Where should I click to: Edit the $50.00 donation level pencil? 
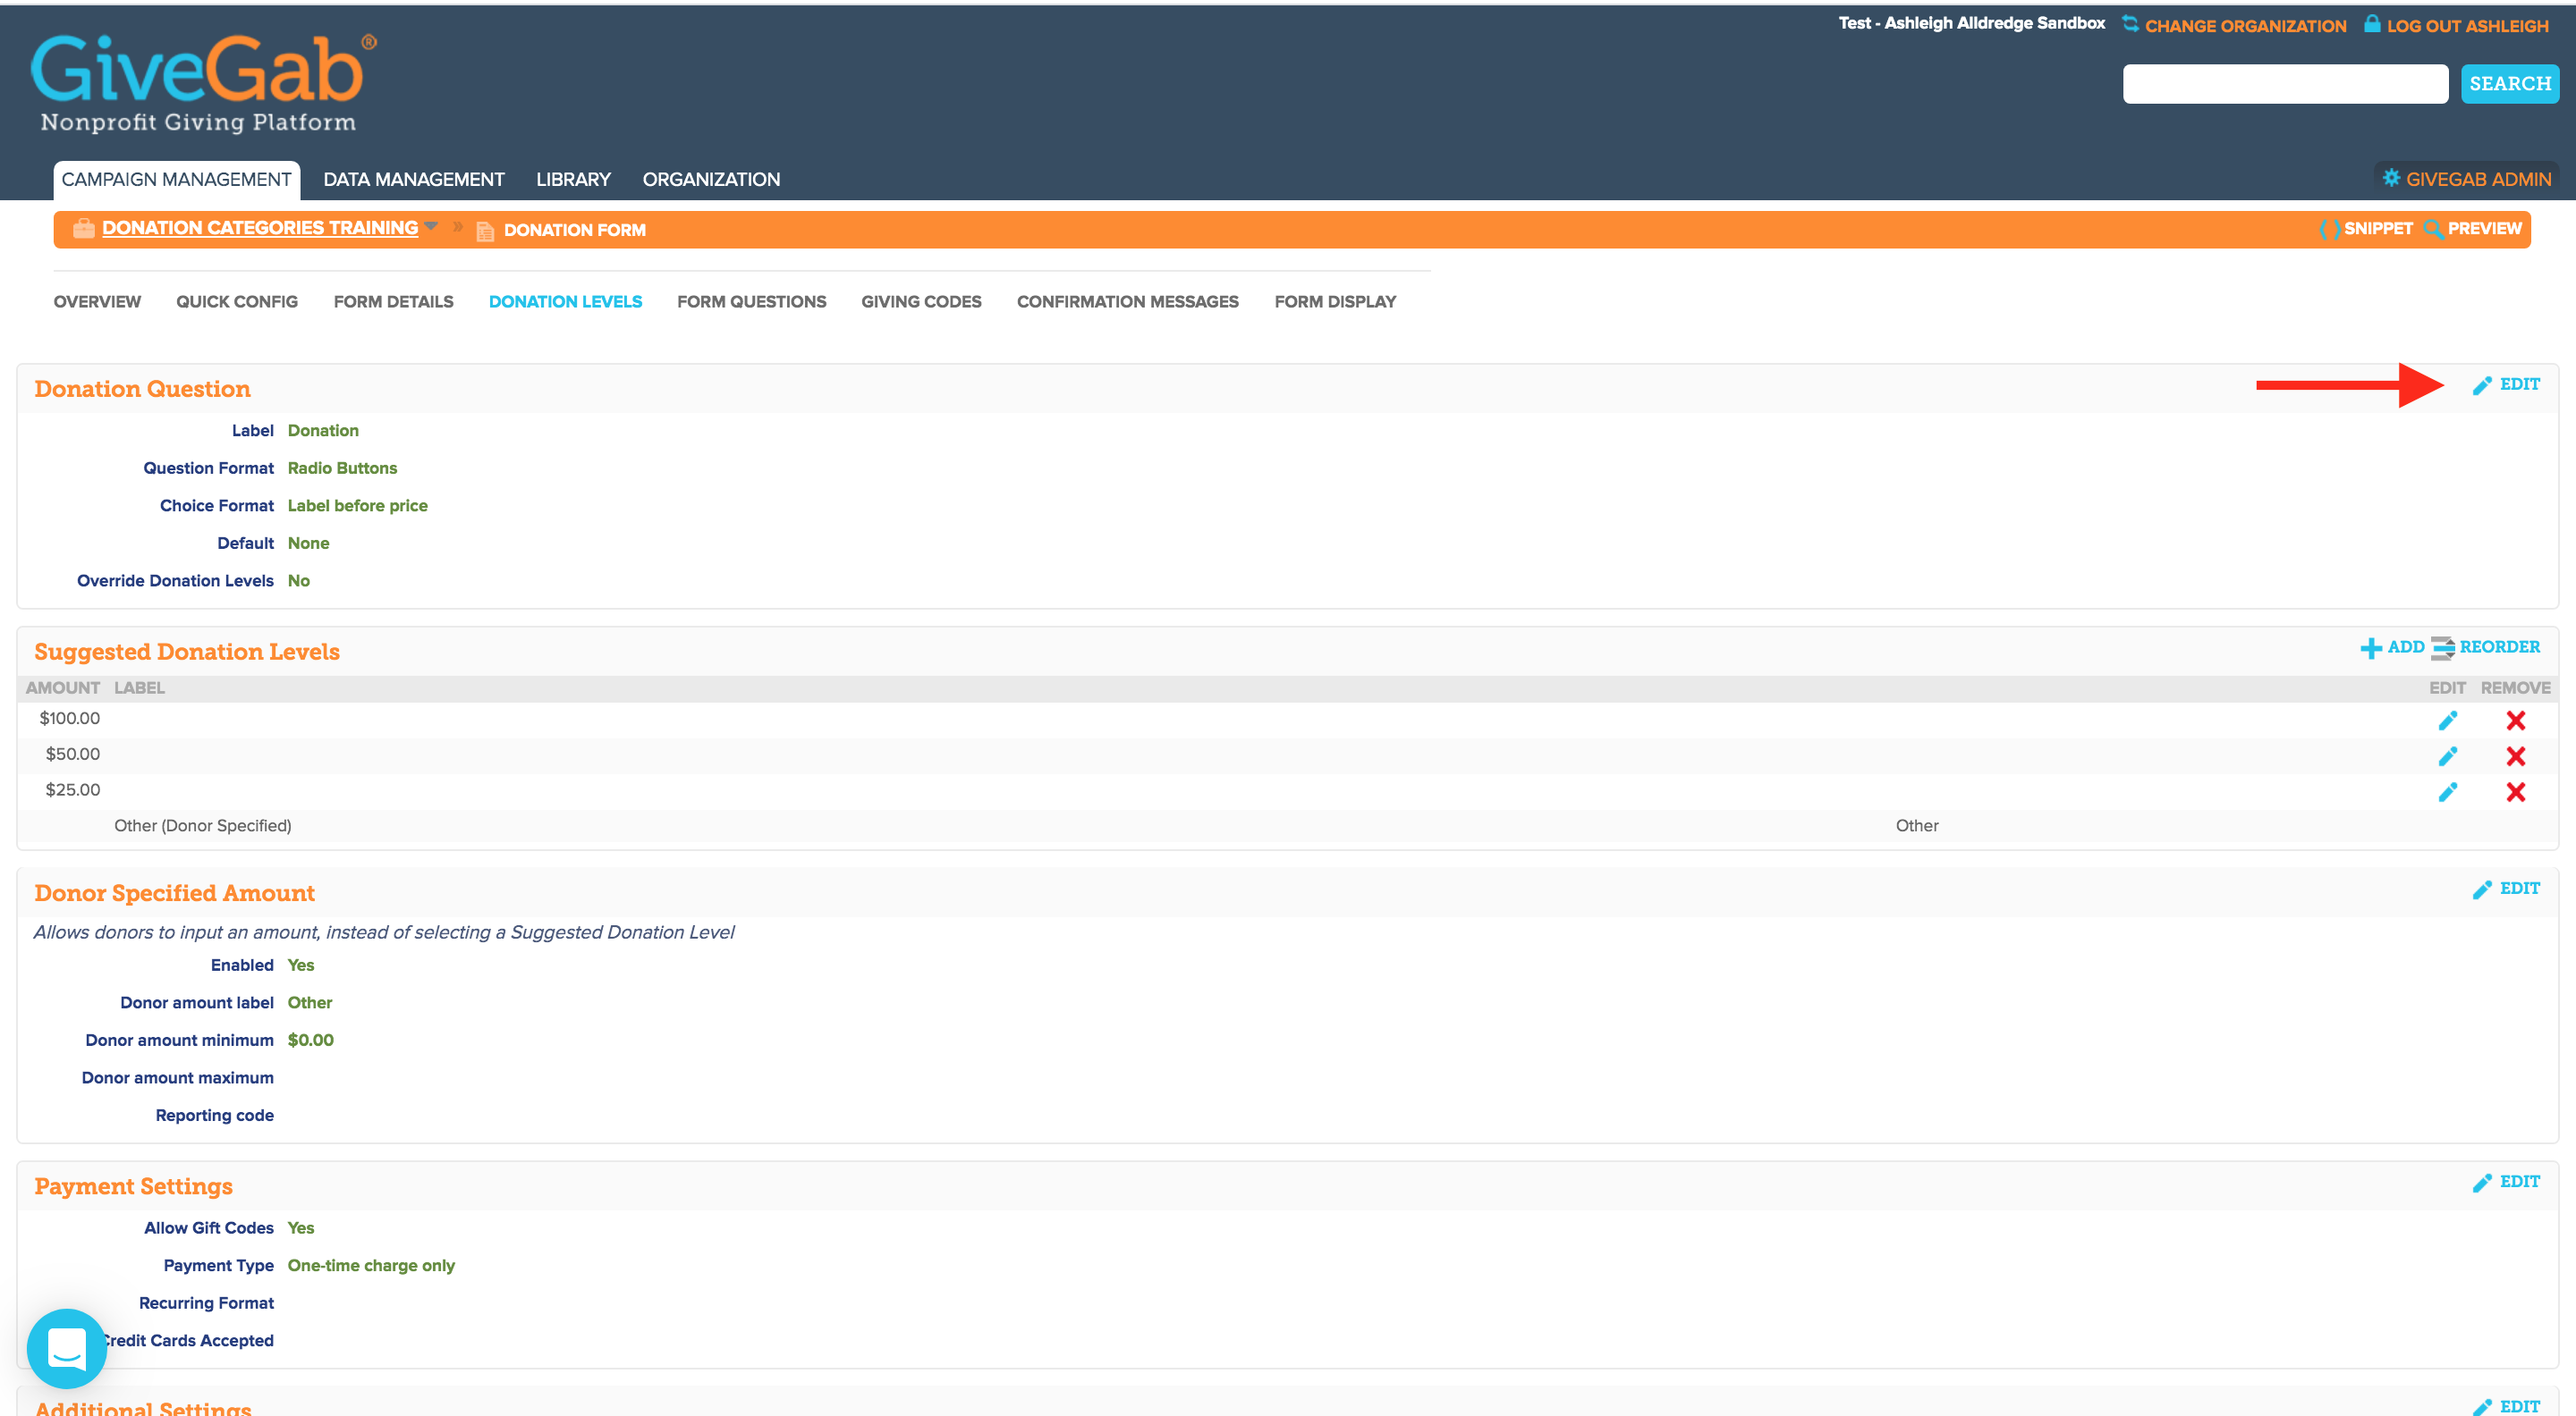point(2447,756)
